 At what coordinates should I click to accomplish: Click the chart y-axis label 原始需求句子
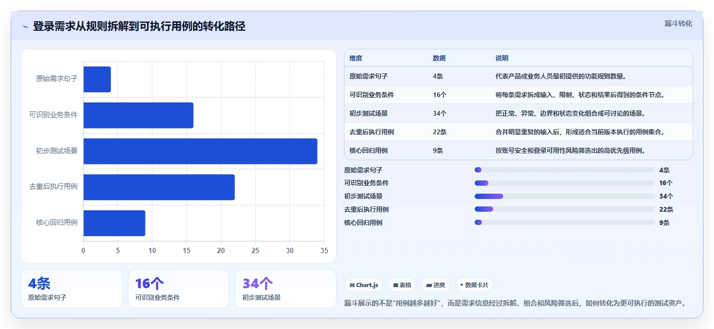coord(57,79)
